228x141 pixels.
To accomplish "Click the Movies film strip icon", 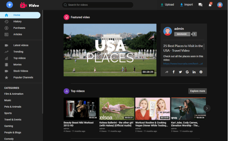I will click(x=6, y=65).
